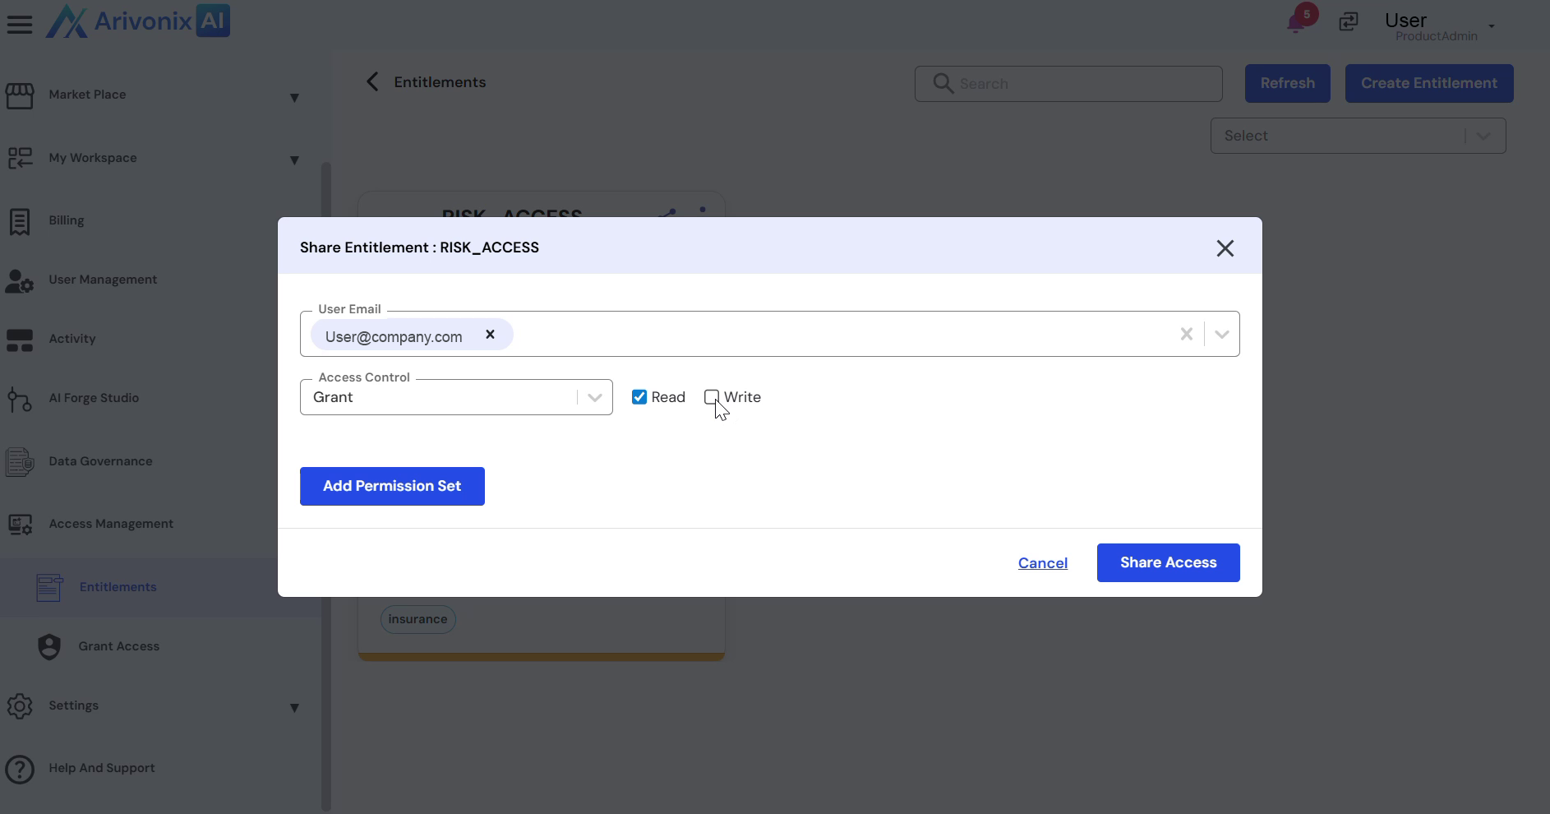
Task: Go to User Management menu item
Action: [x=103, y=280]
